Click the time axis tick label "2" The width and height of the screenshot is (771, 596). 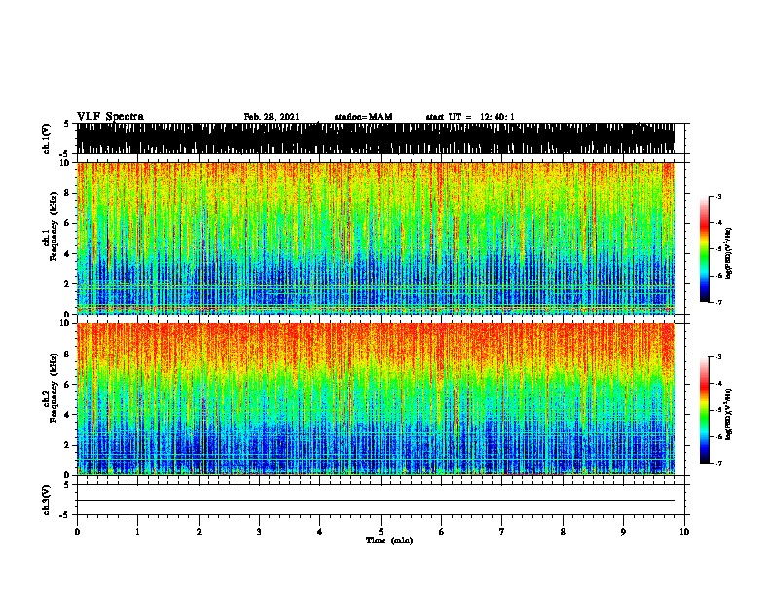(199, 532)
